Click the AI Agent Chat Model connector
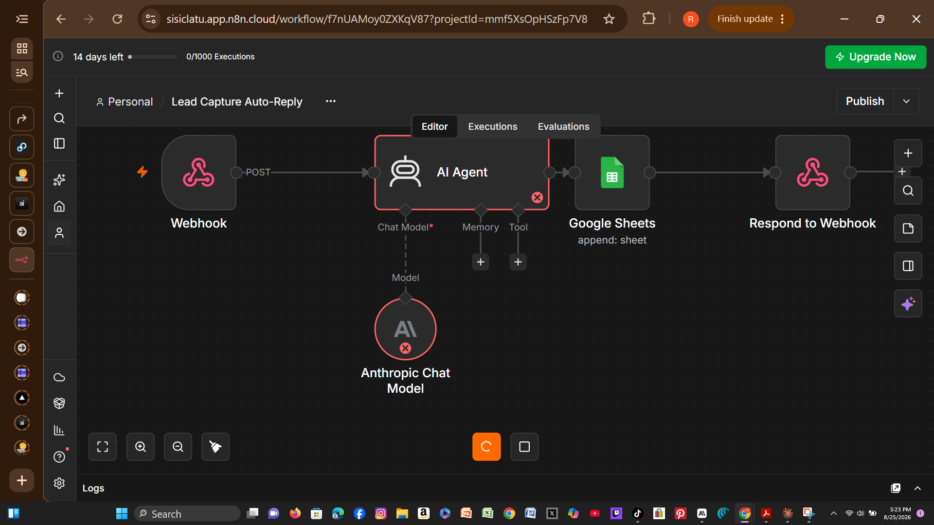 405,210
